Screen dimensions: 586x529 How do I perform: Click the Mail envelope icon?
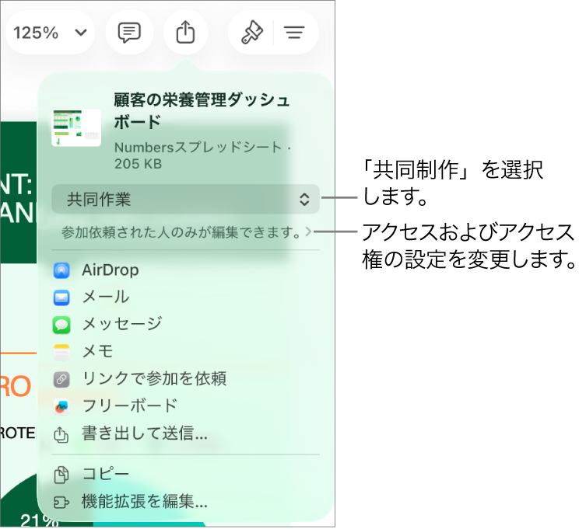tap(61, 298)
